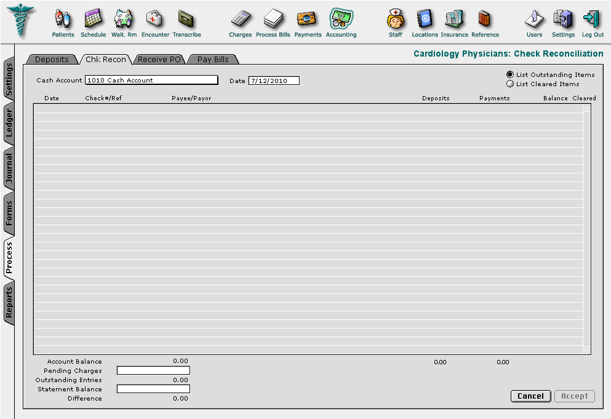Switch to the Deposits tab

tap(52, 59)
